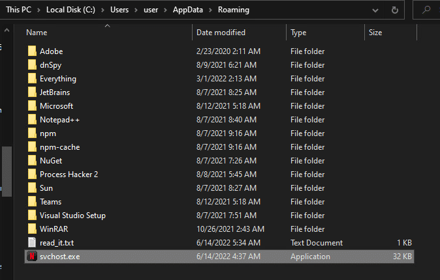Refresh the Roaming folder view
Screen dimensions: 440x280
coord(394,10)
